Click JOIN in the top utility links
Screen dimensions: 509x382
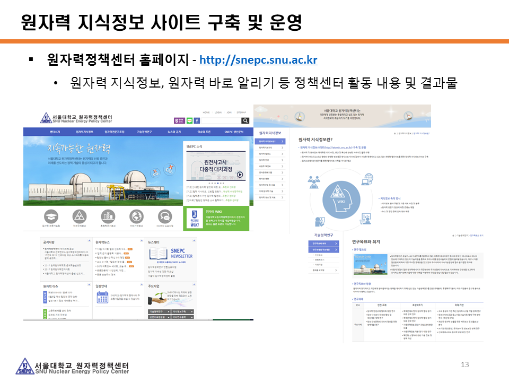click(x=229, y=112)
